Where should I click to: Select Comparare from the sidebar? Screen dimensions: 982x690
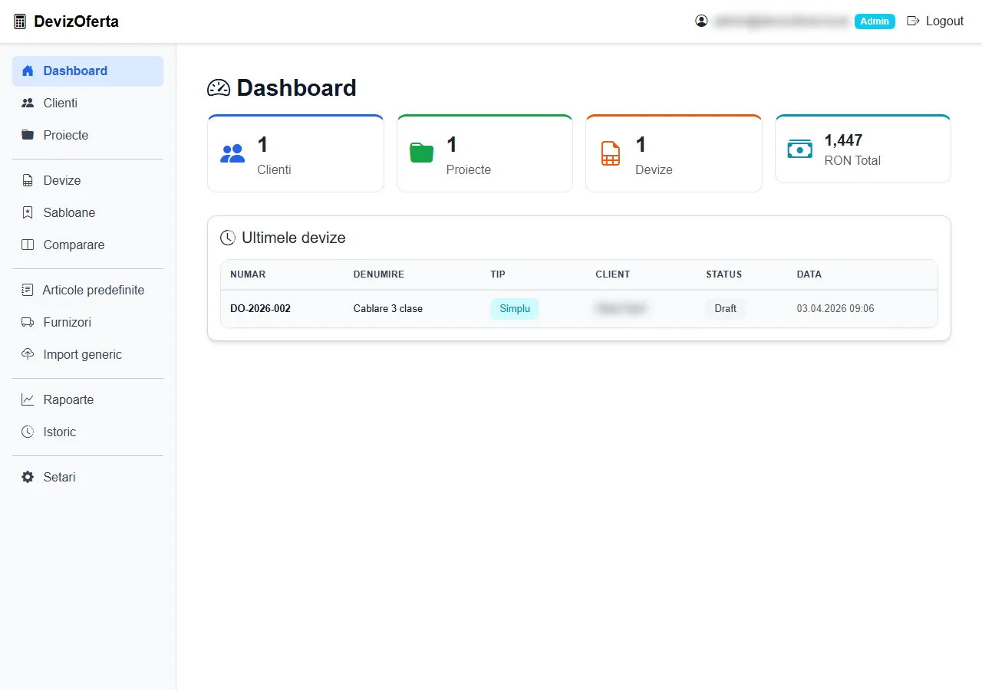pos(87,245)
